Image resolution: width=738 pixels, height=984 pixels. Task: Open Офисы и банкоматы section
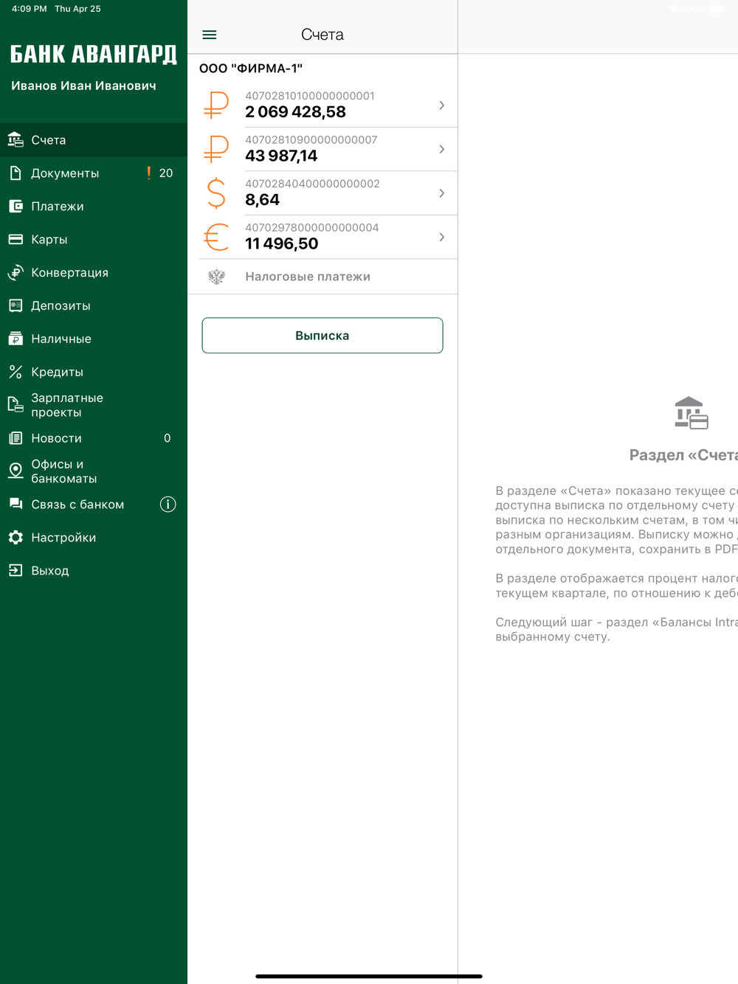tap(94, 471)
